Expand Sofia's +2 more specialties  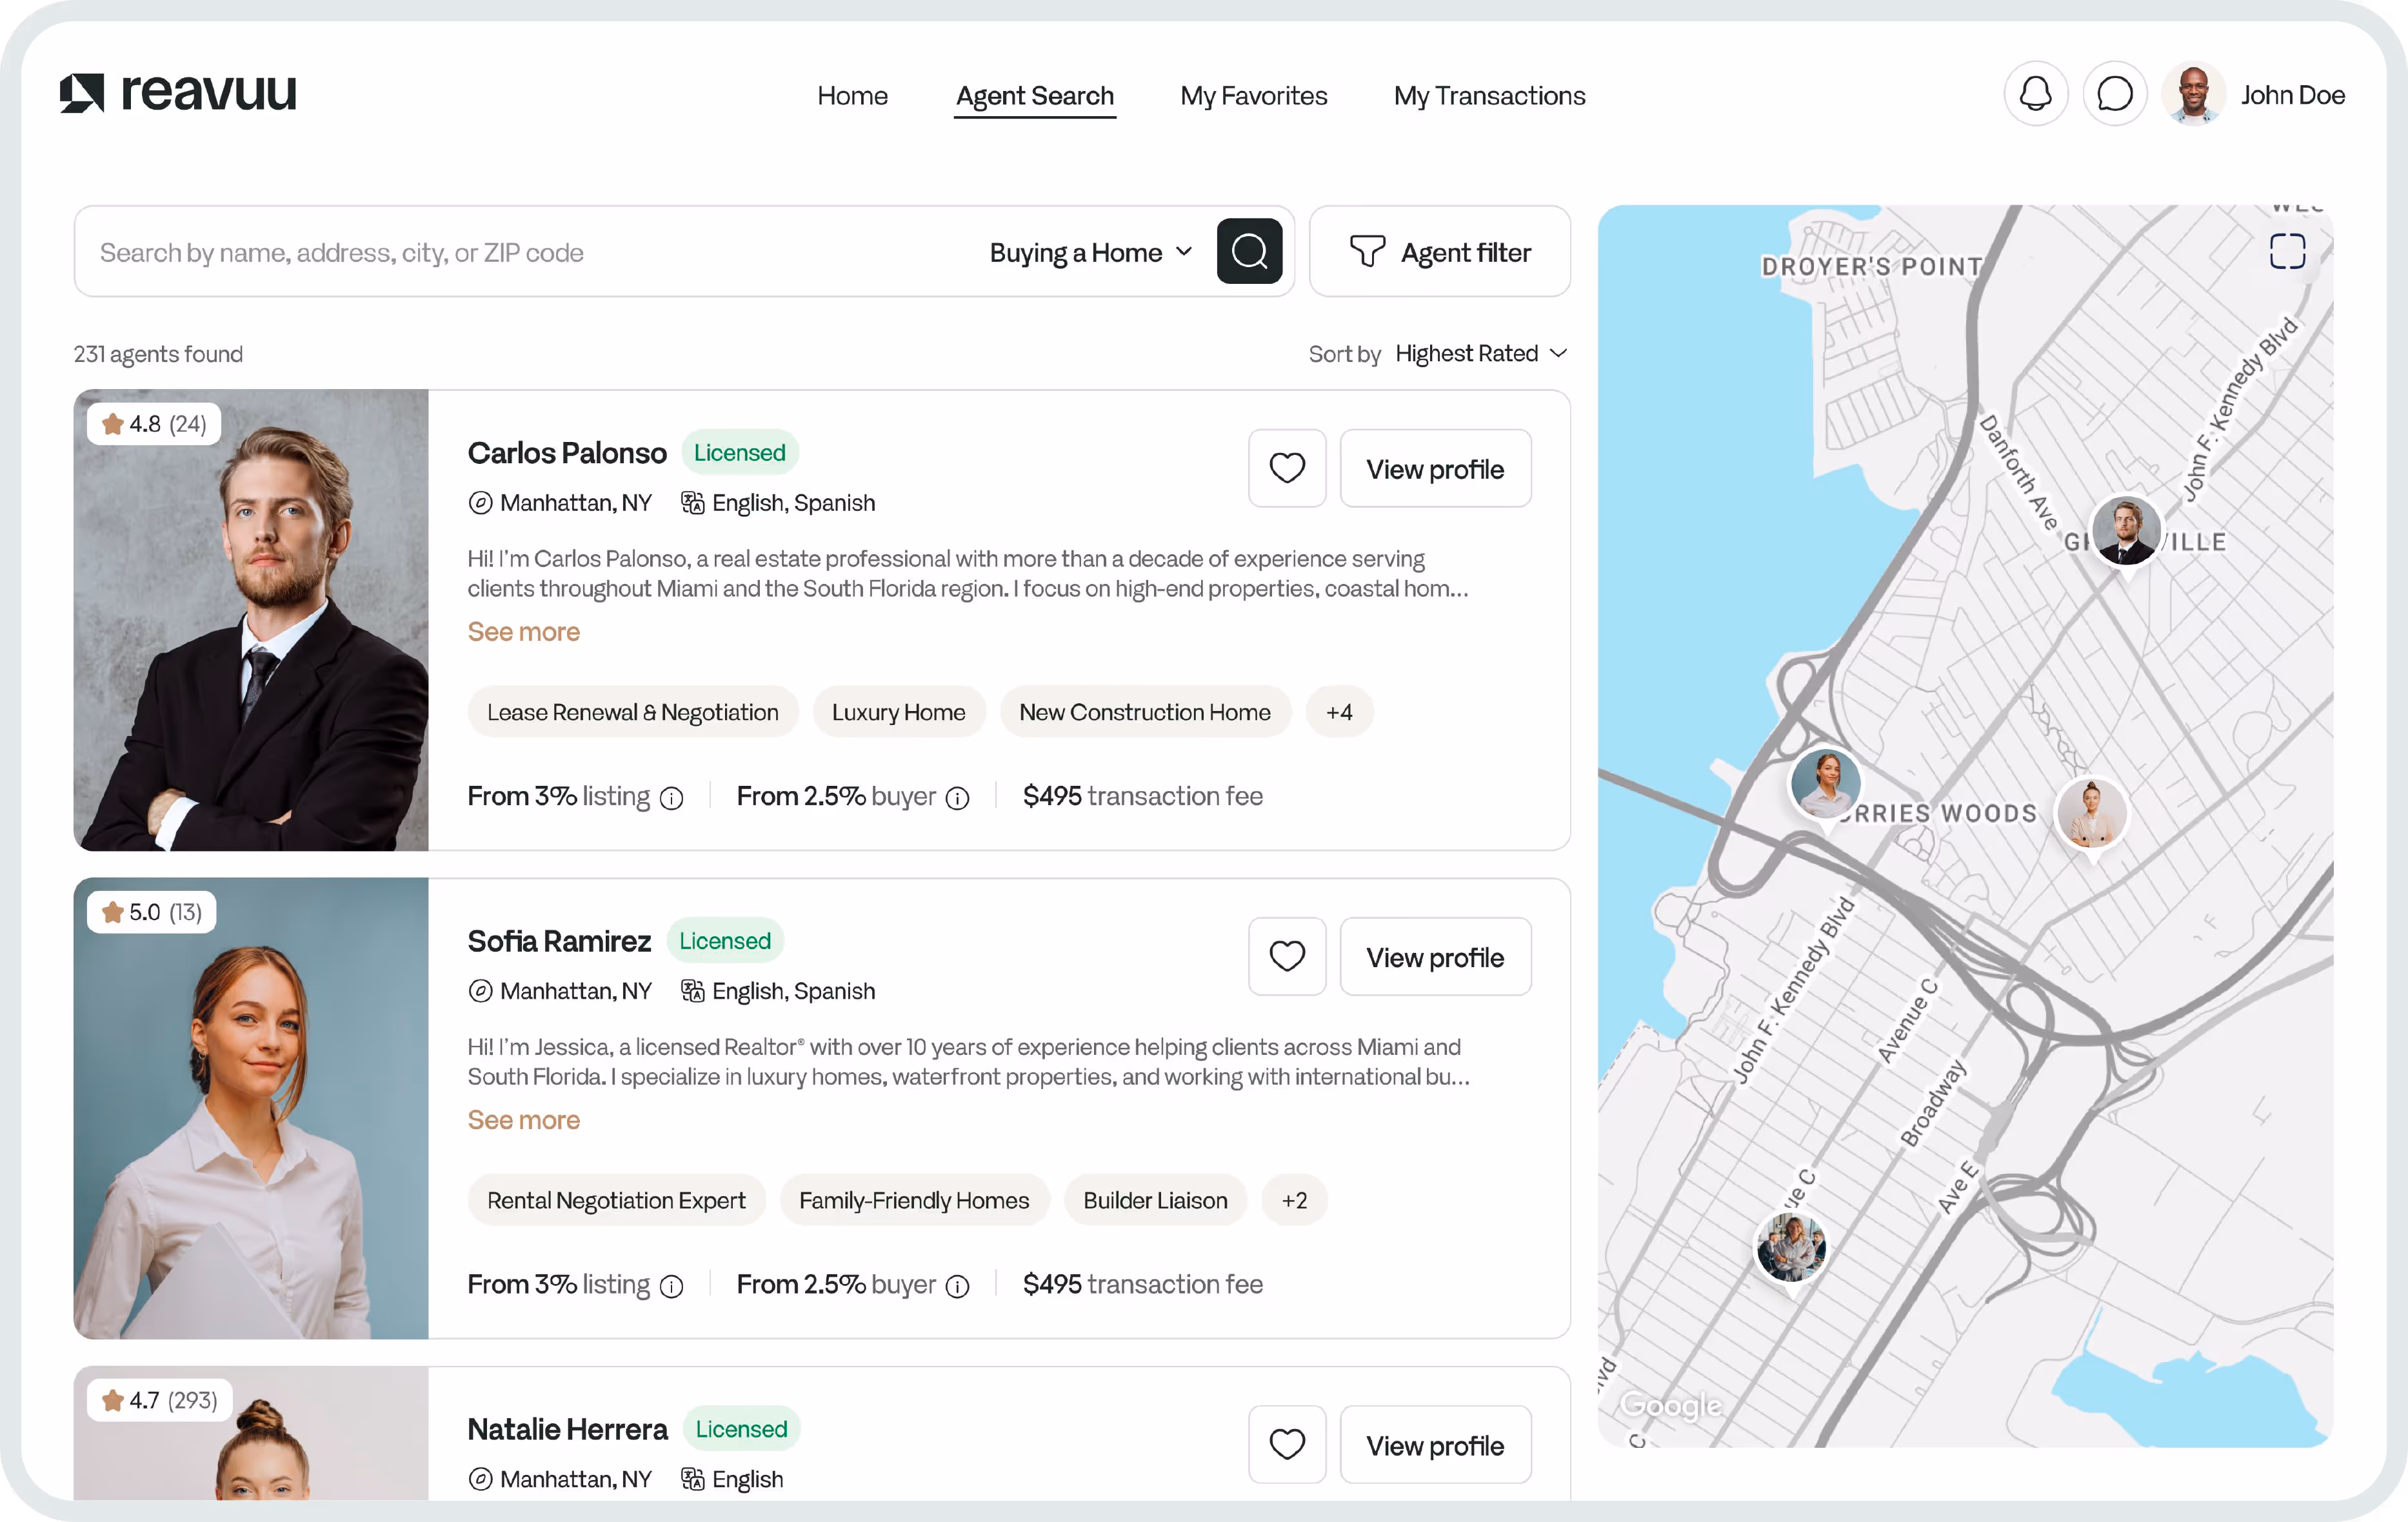(x=1294, y=1200)
